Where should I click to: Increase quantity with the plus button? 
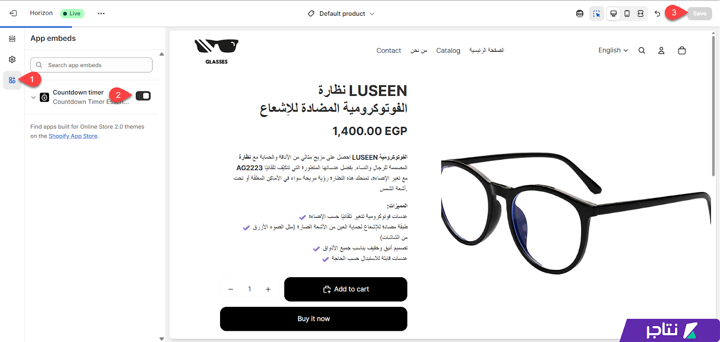click(268, 289)
